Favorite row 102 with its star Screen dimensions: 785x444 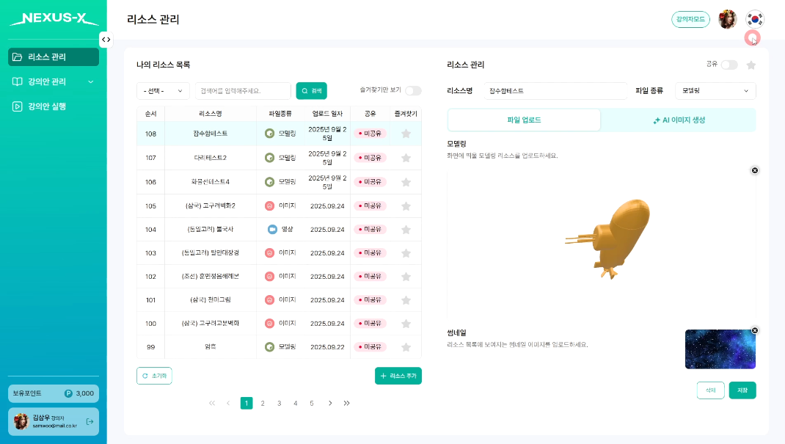click(x=406, y=277)
